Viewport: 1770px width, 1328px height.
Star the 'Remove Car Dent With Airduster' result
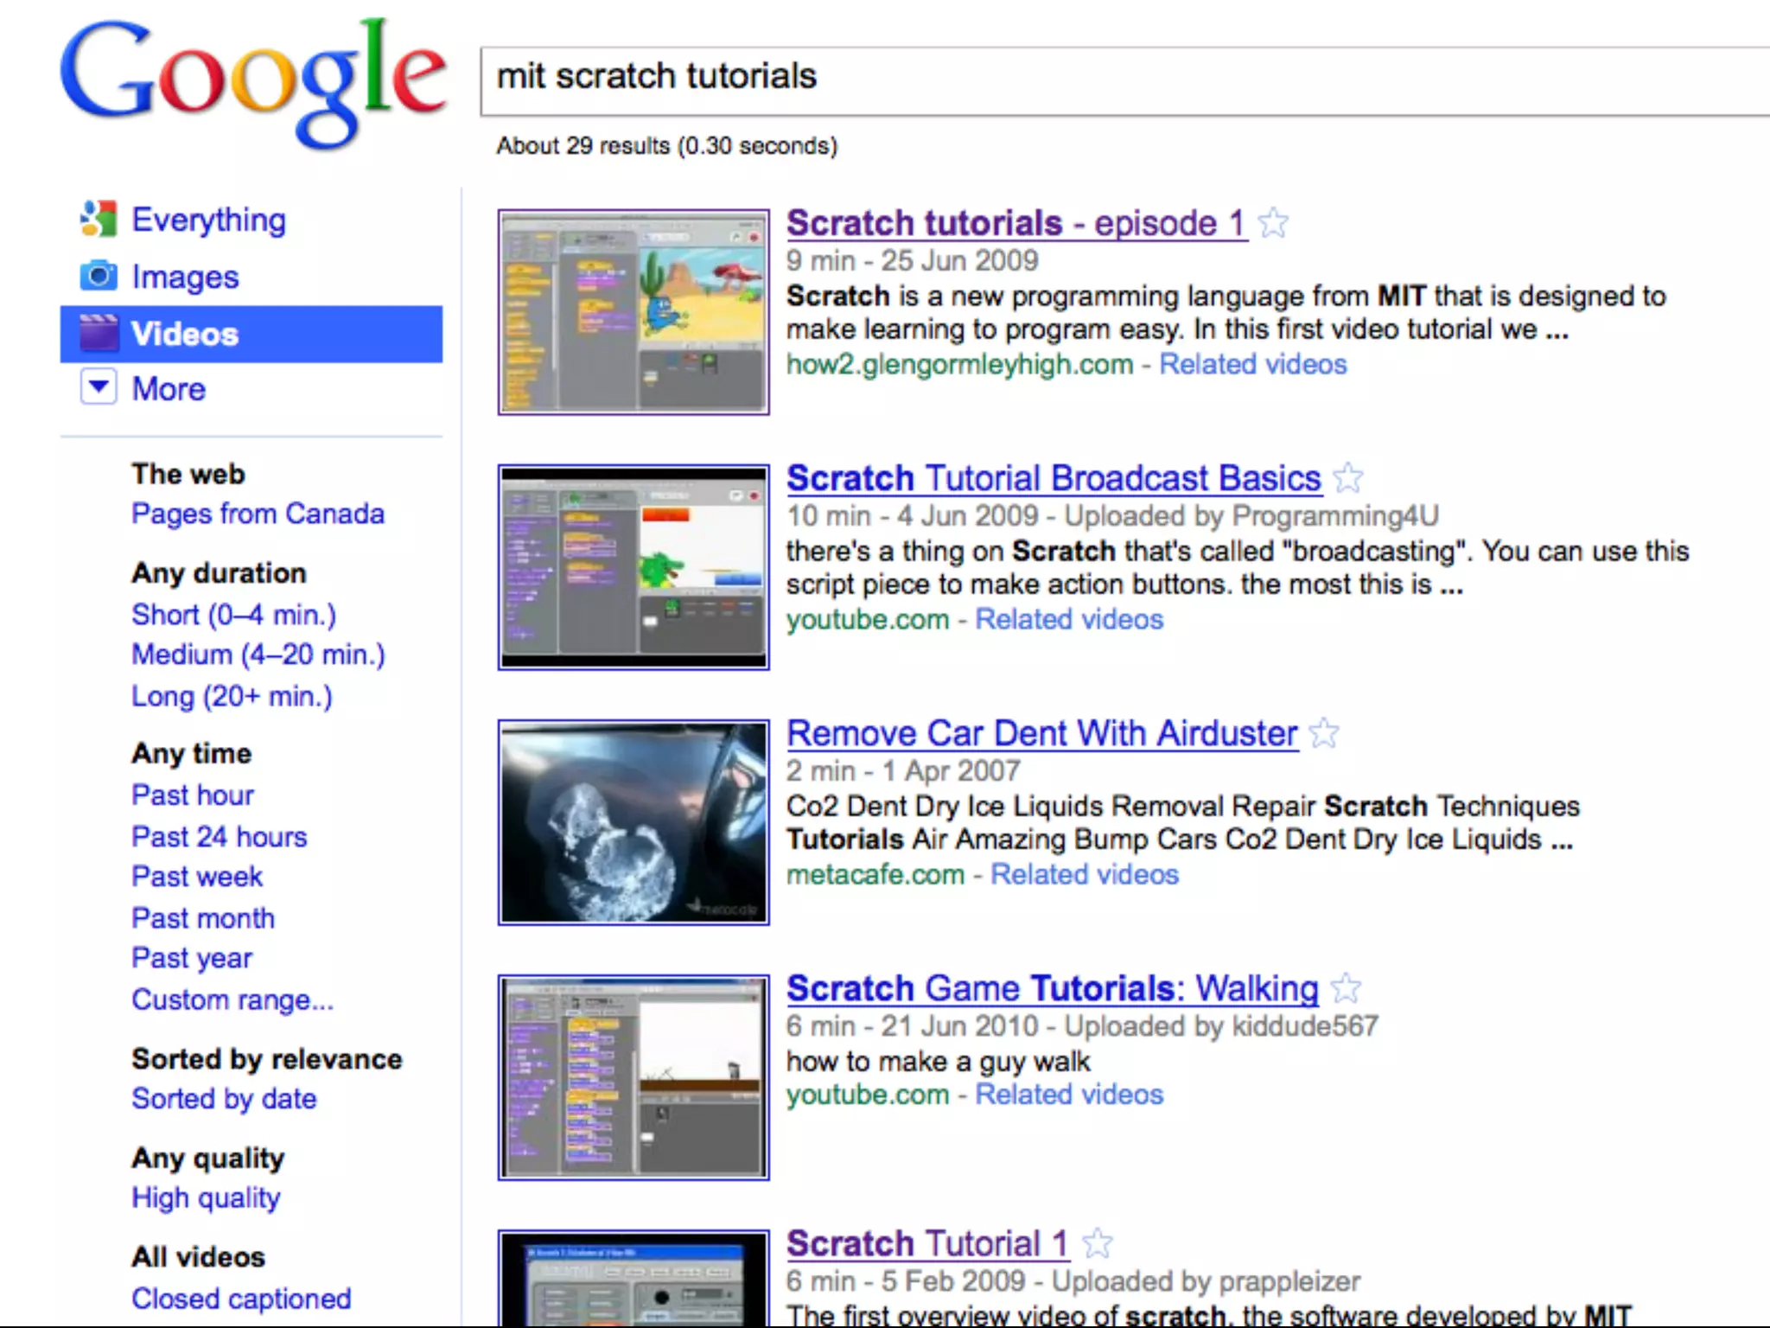pos(1323,734)
